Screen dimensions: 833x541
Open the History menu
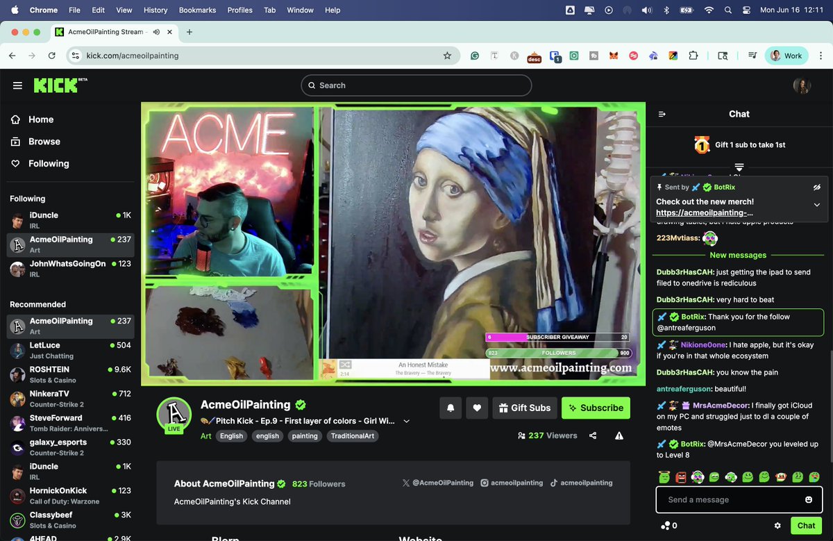click(x=155, y=10)
